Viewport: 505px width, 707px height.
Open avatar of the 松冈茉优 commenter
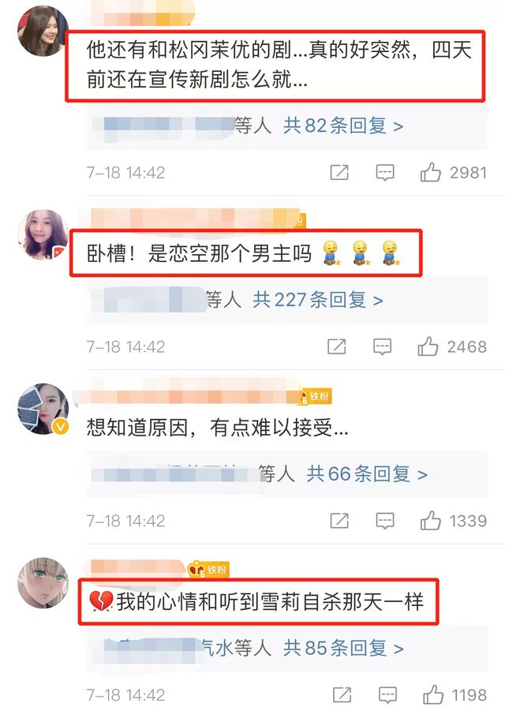click(x=43, y=32)
